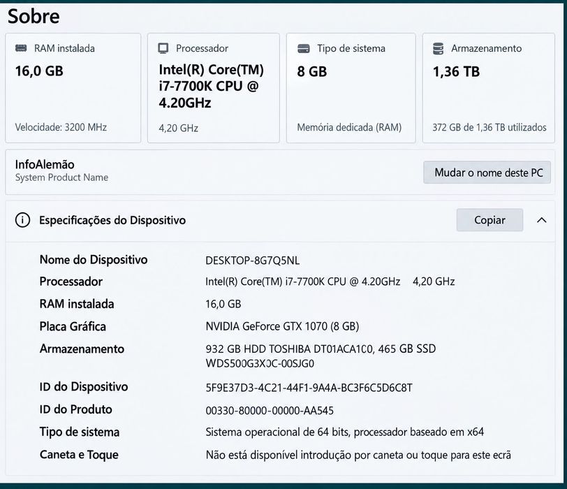Viewport: 567px width, 489px height.
Task: Click the Armazenamento database stack icon
Action: (438, 48)
